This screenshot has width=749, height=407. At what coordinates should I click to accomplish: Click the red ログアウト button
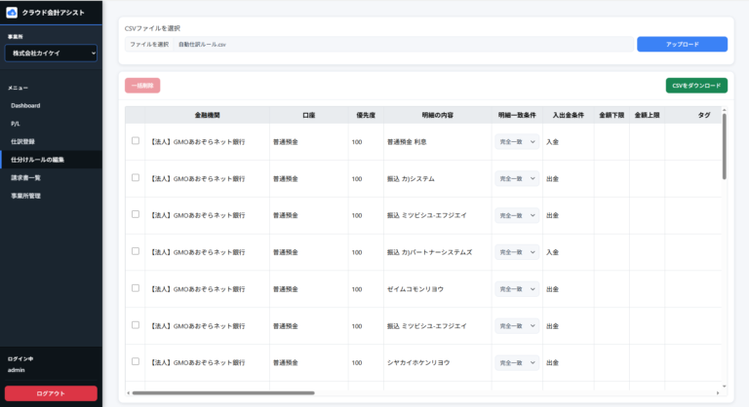[x=51, y=393]
